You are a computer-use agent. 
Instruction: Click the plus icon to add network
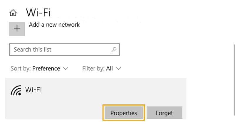pyautogui.click(x=17, y=29)
